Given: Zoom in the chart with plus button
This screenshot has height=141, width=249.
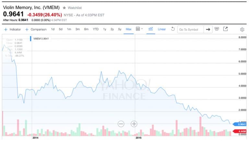Looking at the screenshot, I should (134, 124).
